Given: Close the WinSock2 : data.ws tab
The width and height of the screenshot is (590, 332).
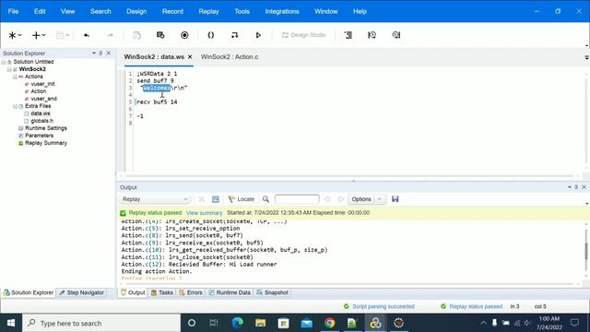Looking at the screenshot, I should coord(190,57).
